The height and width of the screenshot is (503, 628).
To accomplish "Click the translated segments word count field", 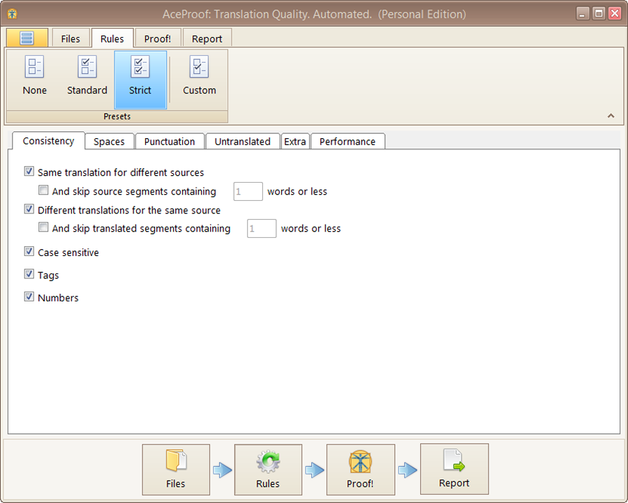I will pyautogui.click(x=262, y=229).
